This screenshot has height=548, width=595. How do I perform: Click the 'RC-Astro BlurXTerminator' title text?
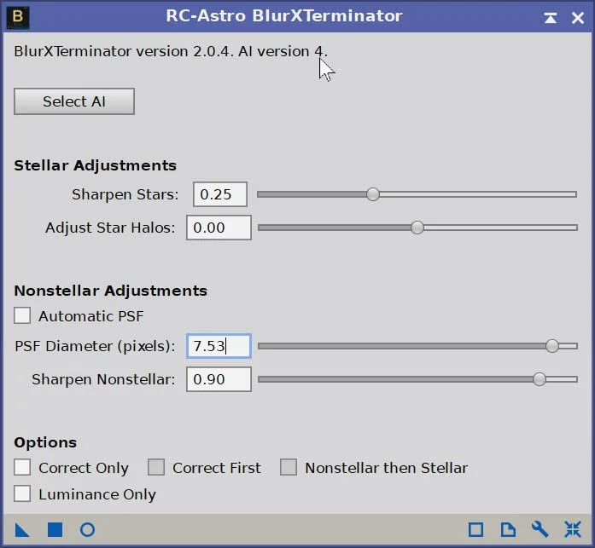click(x=283, y=16)
